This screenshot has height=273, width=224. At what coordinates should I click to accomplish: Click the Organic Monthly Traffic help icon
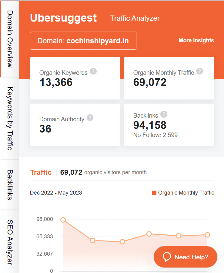click(x=199, y=71)
